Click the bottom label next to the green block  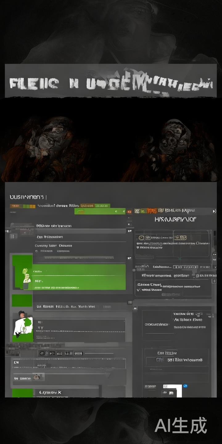50,392
